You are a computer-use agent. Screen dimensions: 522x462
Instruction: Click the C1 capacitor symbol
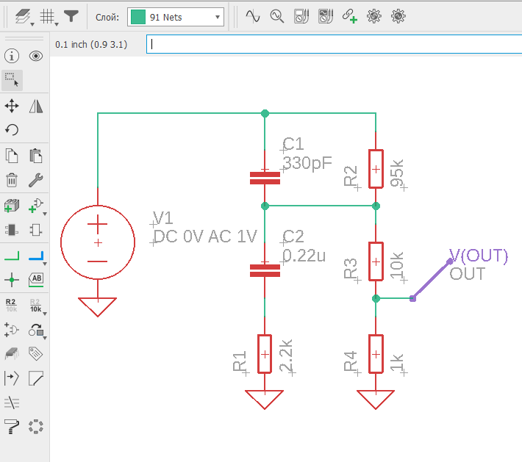point(265,178)
